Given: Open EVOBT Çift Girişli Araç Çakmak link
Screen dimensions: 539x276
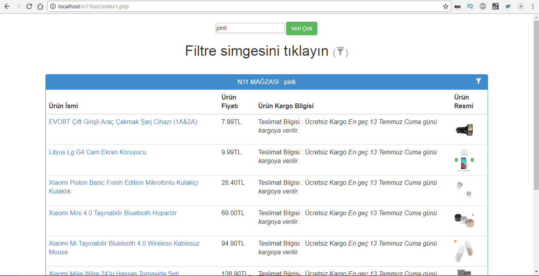Looking at the screenshot, I should pos(123,122).
